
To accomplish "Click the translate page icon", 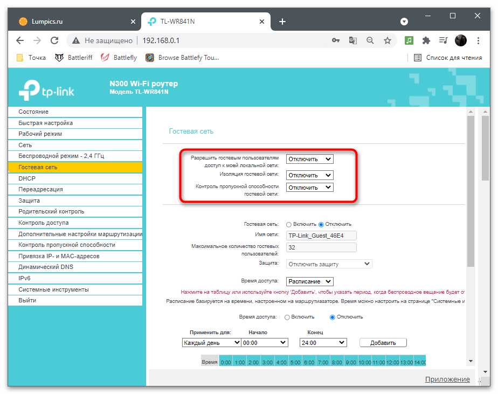I will tap(352, 40).
